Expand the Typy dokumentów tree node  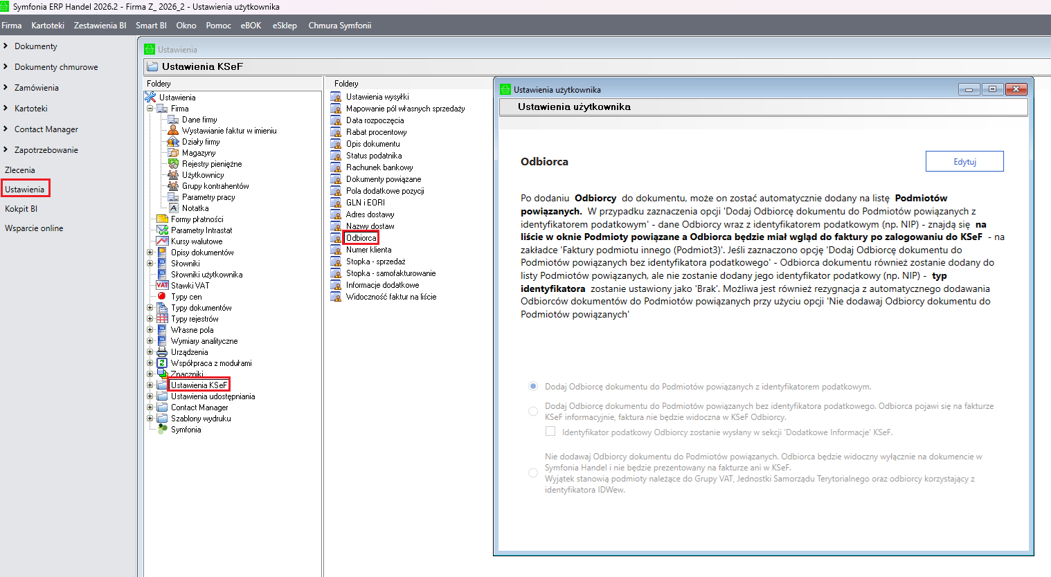point(150,308)
